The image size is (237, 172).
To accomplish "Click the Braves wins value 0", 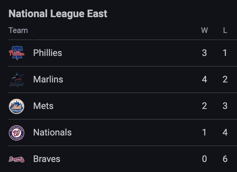I will [204, 159].
